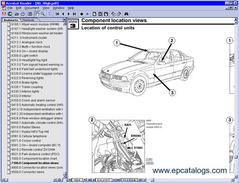Viewport: 239px width, 183px height.
Task: Go to first page using toolbar arrow
Action: tap(57, 14)
